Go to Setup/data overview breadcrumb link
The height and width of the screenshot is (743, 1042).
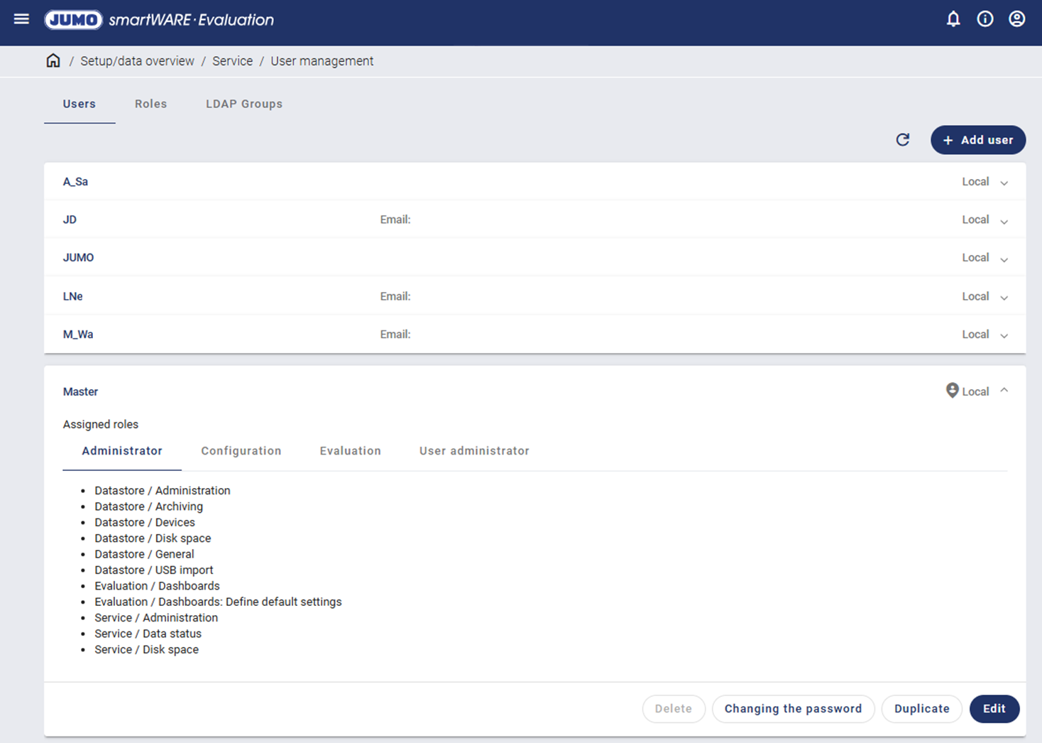click(x=137, y=61)
